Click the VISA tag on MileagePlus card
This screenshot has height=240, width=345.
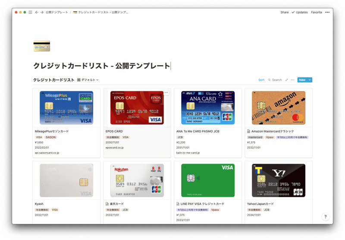click(x=39, y=137)
